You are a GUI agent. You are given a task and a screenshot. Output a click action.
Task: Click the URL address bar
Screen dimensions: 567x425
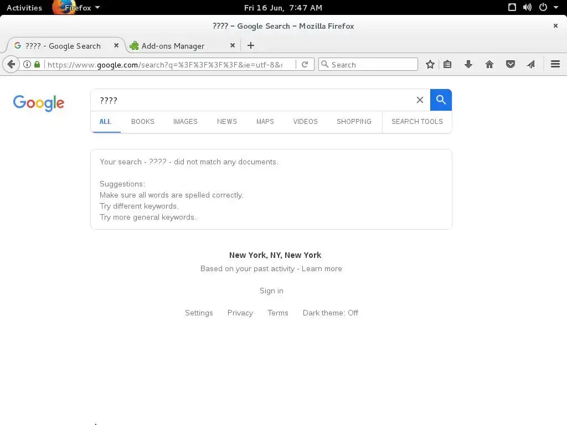click(165, 65)
